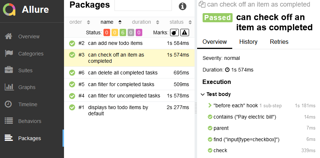This screenshot has height=158, width=320.
Task: Click the Allure logo icon
Action: (x=9, y=9)
